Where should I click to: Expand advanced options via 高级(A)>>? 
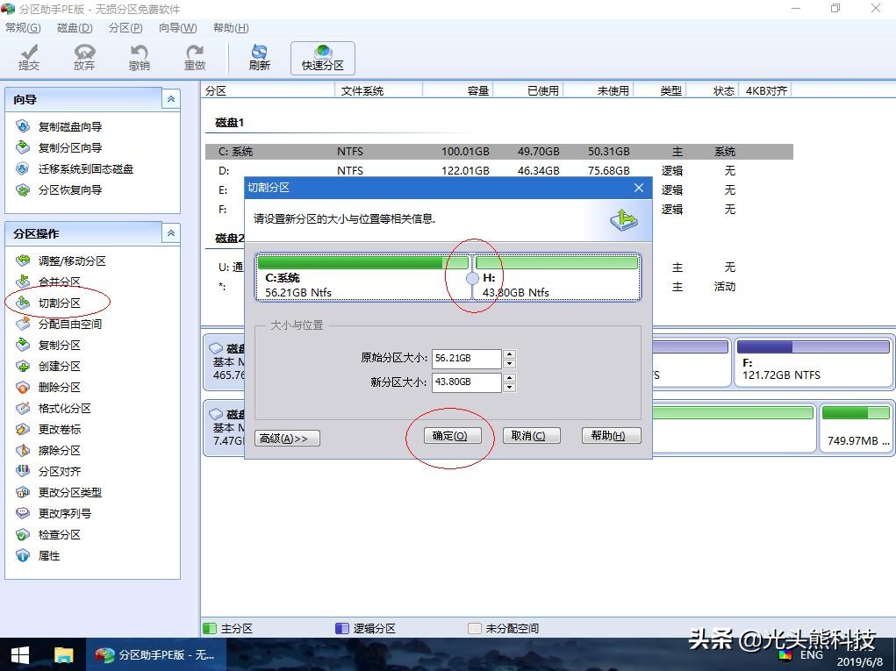pos(286,436)
